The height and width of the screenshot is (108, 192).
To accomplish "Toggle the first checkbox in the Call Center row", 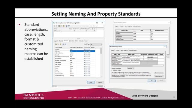I will tap(84, 64).
